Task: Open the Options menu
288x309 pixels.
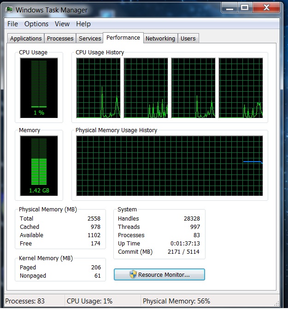Action: [36, 24]
